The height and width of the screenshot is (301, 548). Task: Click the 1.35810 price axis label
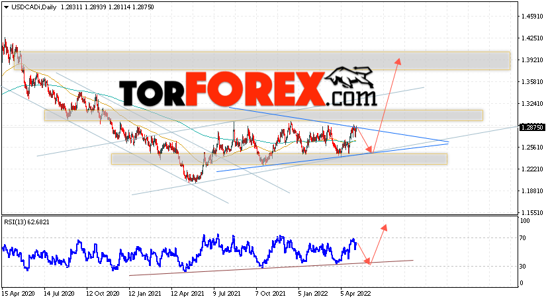pyautogui.click(x=532, y=82)
